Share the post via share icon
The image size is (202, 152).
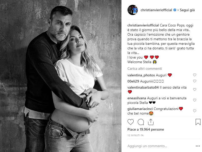pyautogui.click(x=151, y=122)
